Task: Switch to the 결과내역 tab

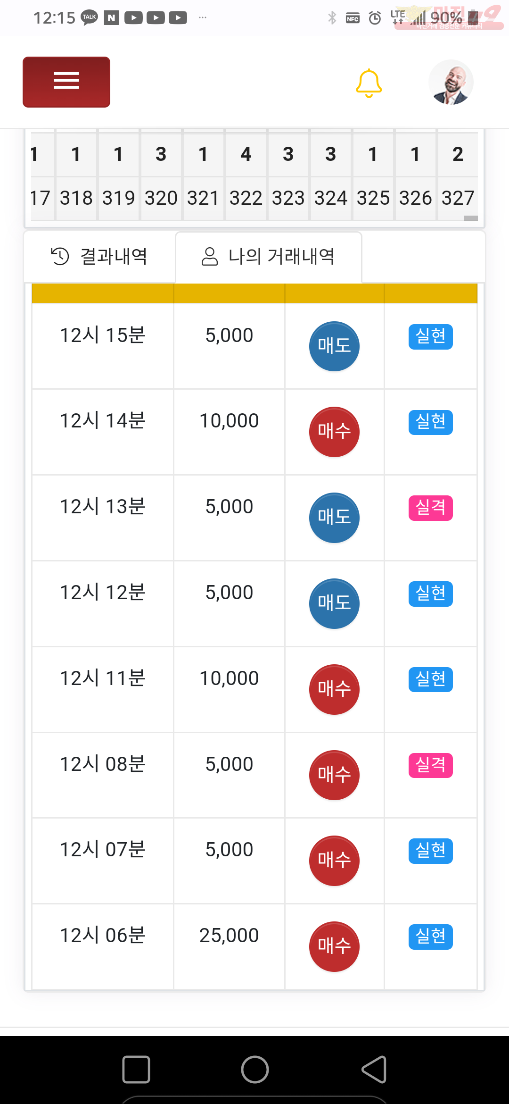Action: coord(99,257)
